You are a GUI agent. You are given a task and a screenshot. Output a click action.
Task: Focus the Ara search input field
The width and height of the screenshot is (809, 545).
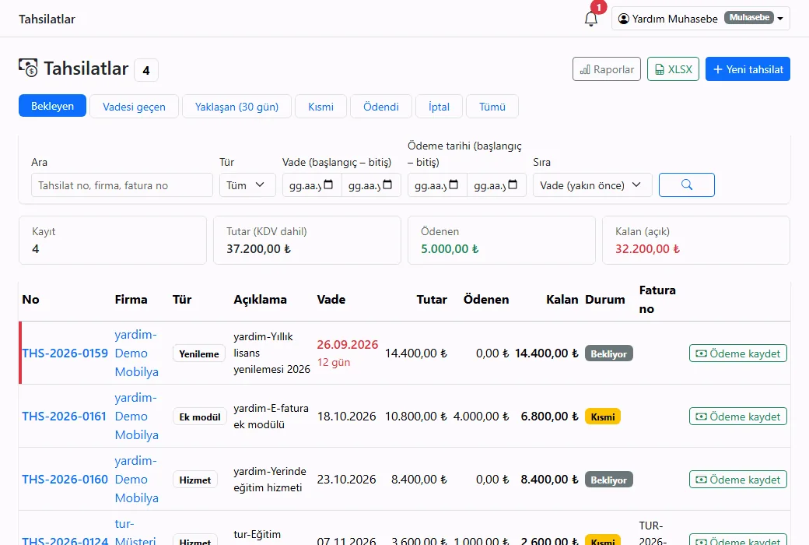click(122, 185)
